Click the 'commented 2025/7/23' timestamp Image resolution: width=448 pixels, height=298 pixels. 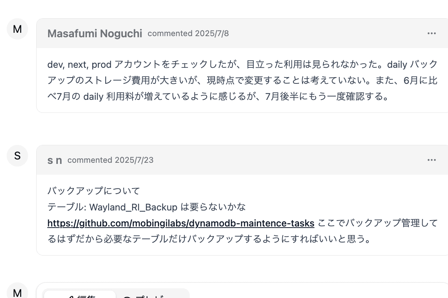(x=111, y=160)
